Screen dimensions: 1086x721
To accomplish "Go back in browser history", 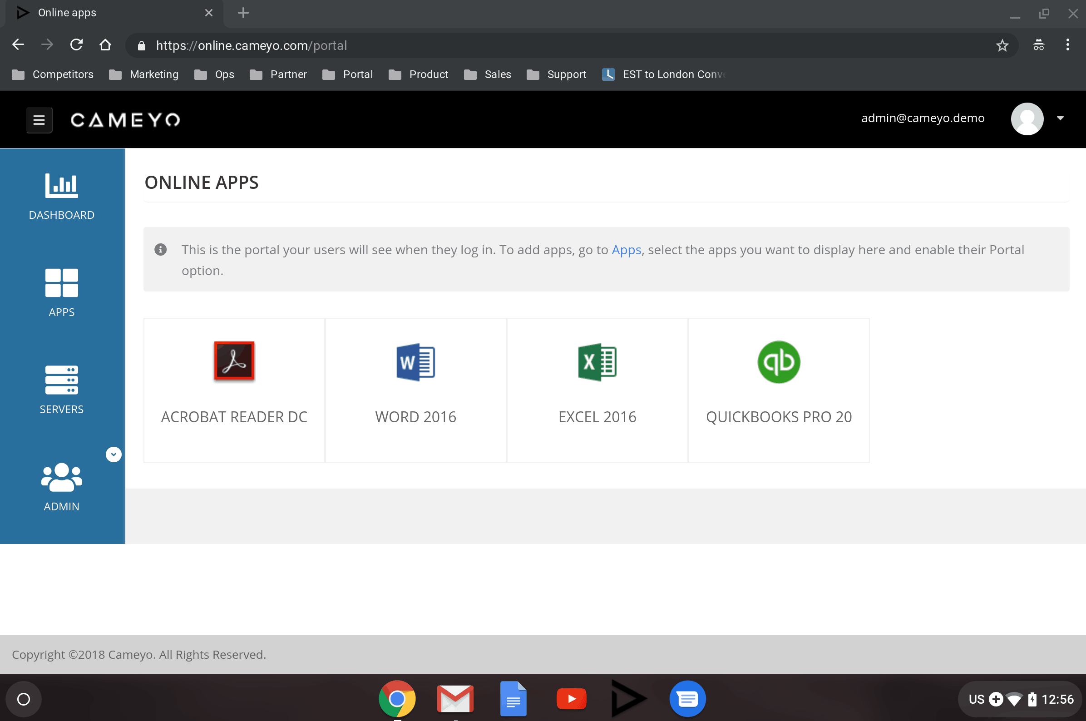I will point(18,44).
